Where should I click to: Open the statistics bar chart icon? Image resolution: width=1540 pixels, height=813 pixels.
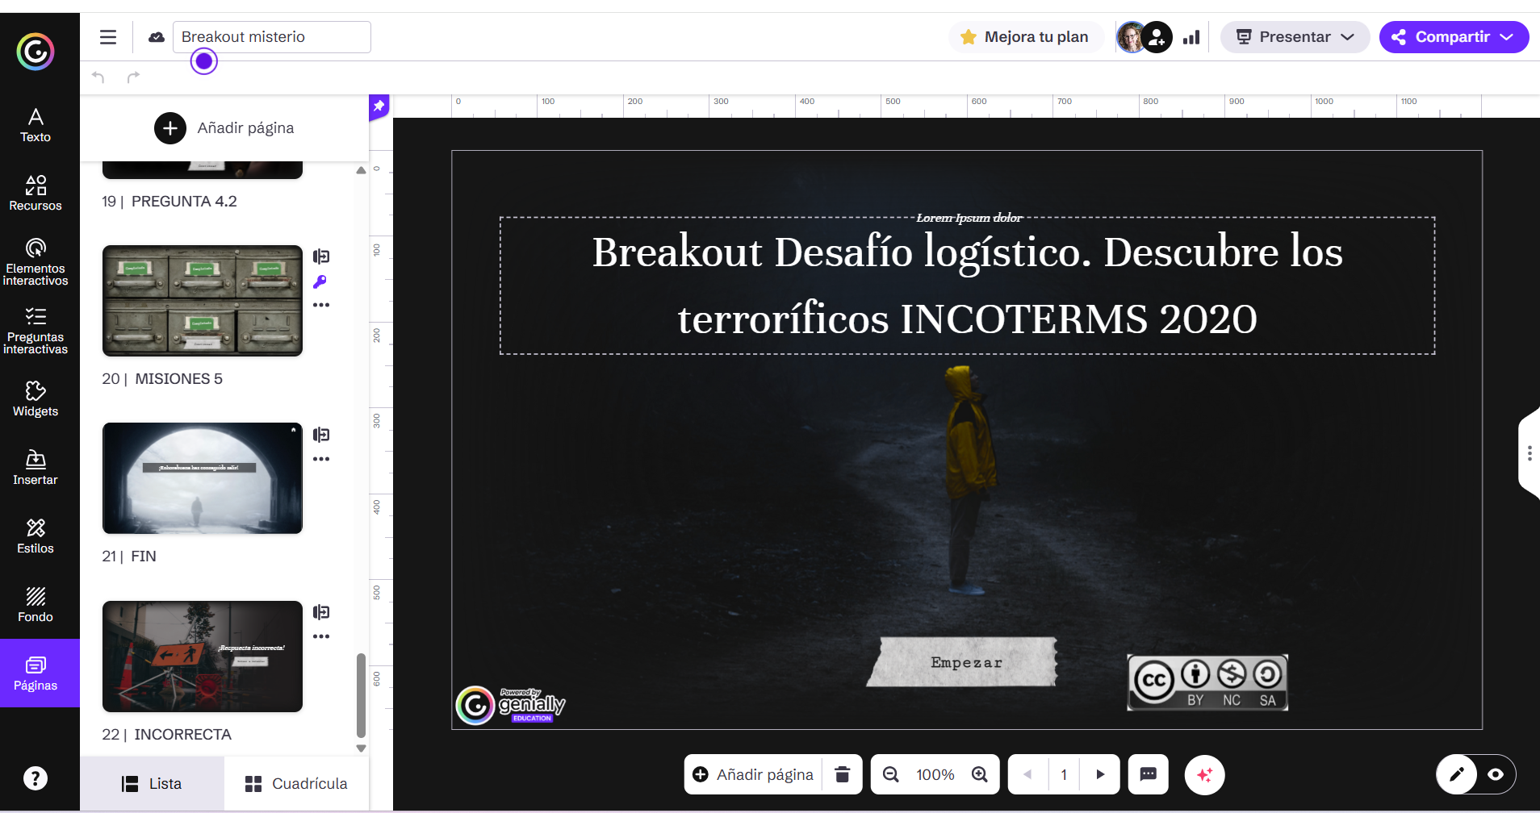coord(1191,37)
